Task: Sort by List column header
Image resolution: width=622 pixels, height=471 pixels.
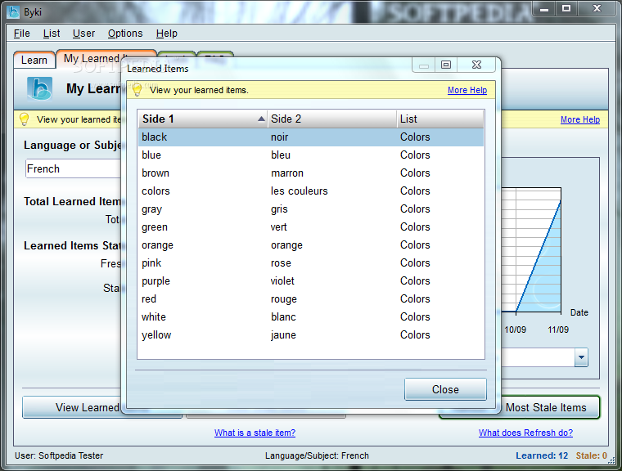Action: [x=440, y=119]
